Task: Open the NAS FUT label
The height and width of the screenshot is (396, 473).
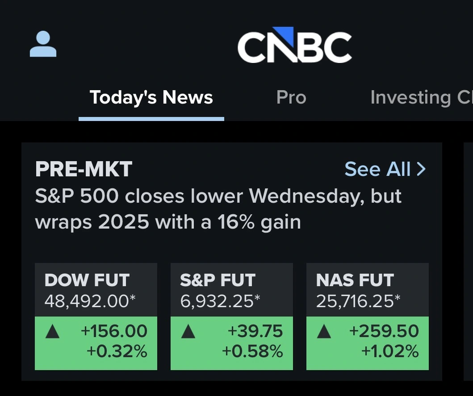Action: [x=355, y=280]
